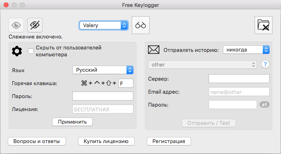Viewport: 281px width, 154px height.
Task: Toggle the a1 password visibility badge
Action: (264, 105)
